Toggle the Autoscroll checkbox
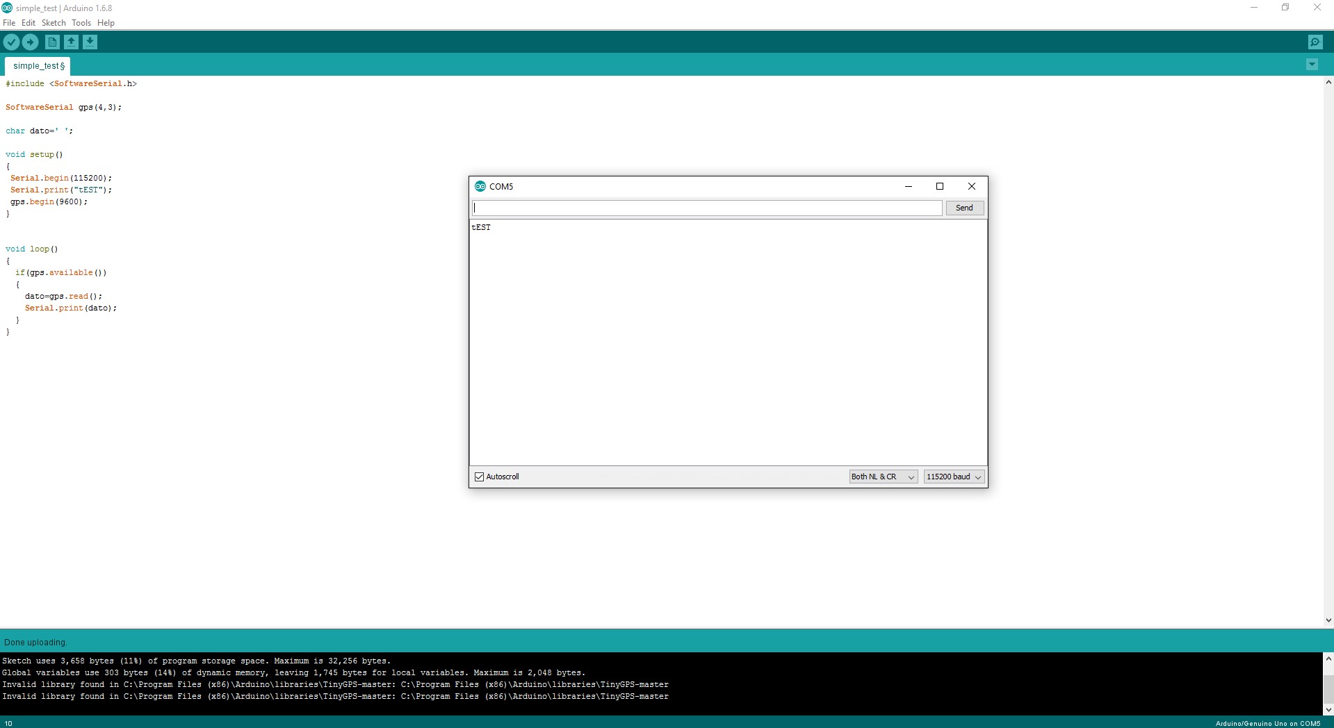1334x728 pixels. coord(479,477)
